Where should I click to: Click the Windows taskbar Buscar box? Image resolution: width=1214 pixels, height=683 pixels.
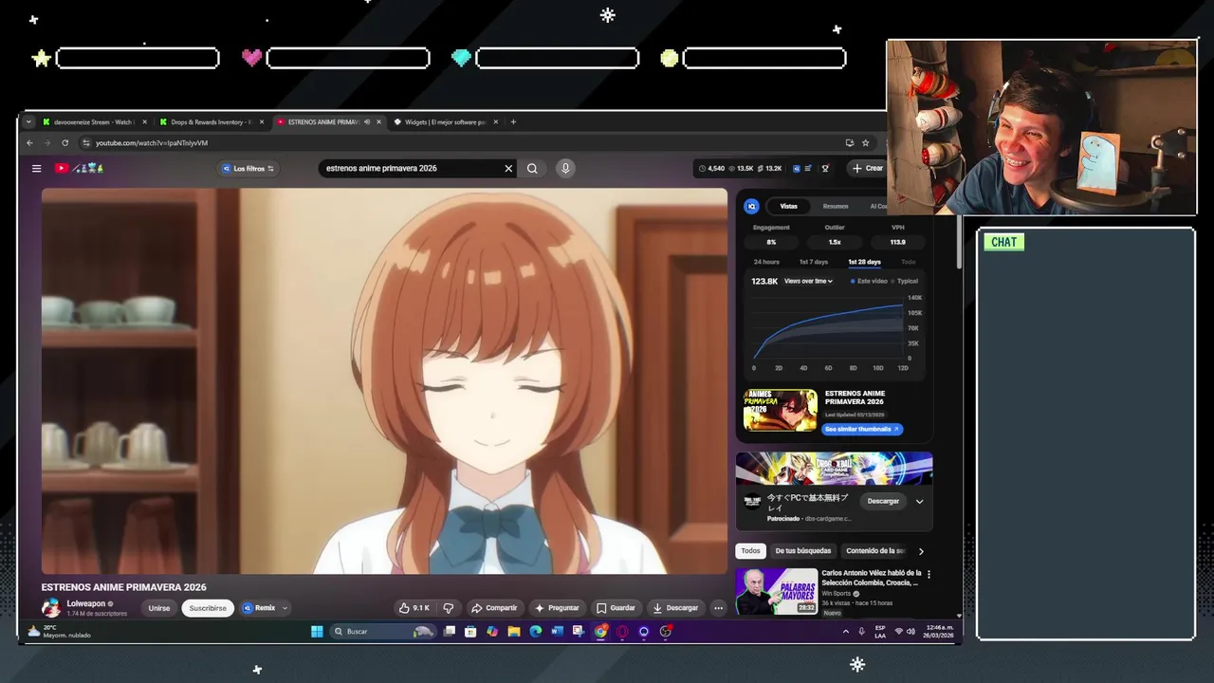(383, 632)
